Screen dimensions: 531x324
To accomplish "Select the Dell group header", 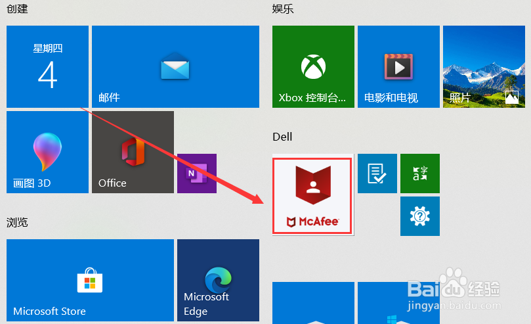I will tap(282, 137).
